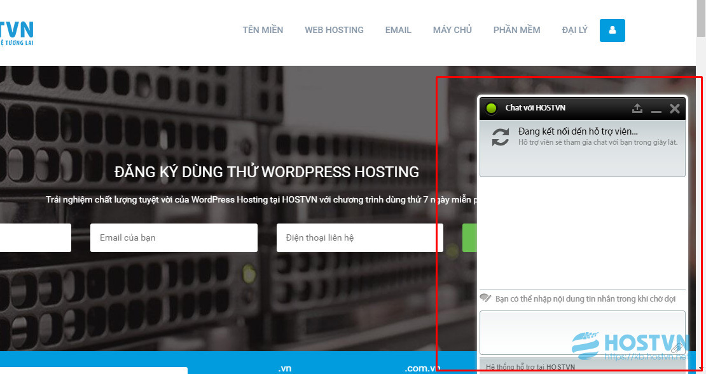This screenshot has height=374, width=706.
Task: Click the "Đang kết nối đến hỗ trợ viên..." message
Action: (578, 131)
